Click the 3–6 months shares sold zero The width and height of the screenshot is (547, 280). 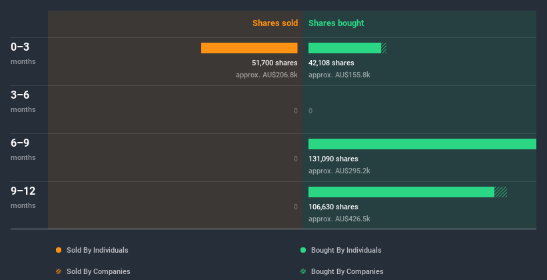coord(296,111)
